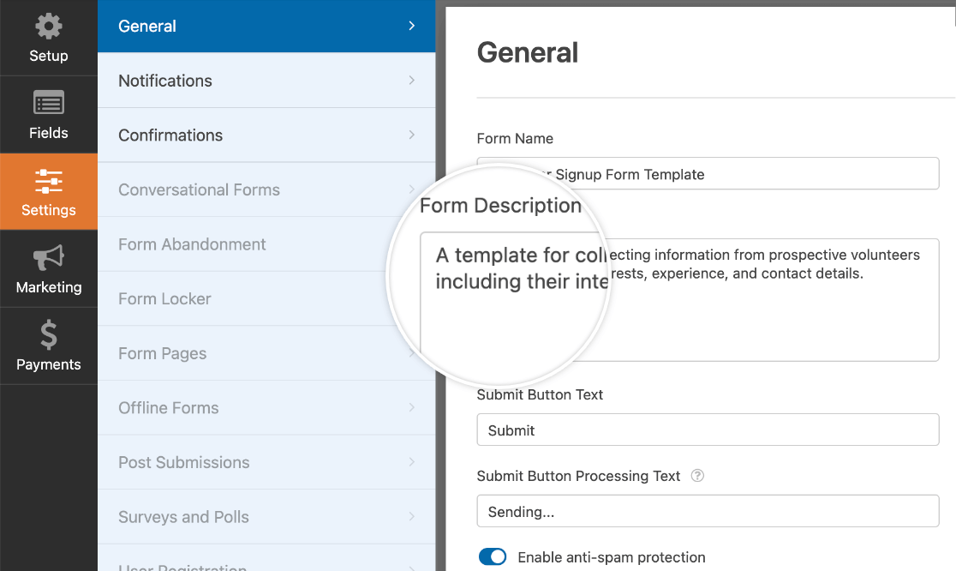Click the General page heading

[528, 52]
